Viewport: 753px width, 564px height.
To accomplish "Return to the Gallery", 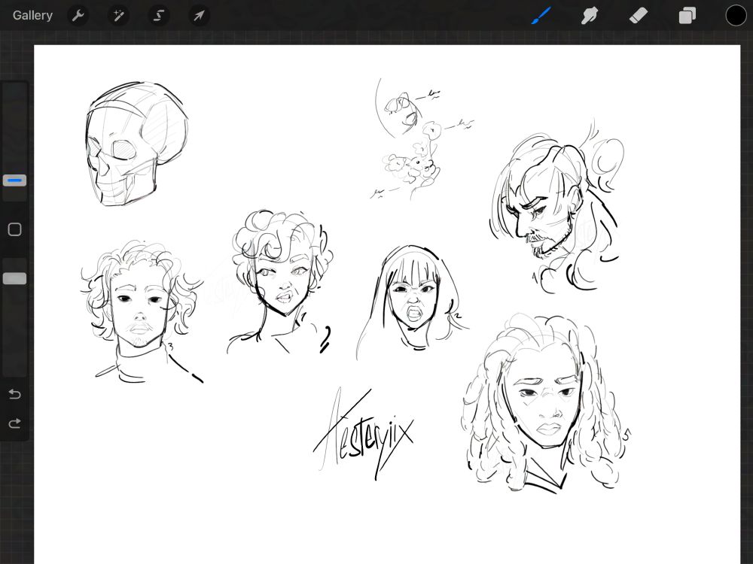I will click(x=32, y=15).
